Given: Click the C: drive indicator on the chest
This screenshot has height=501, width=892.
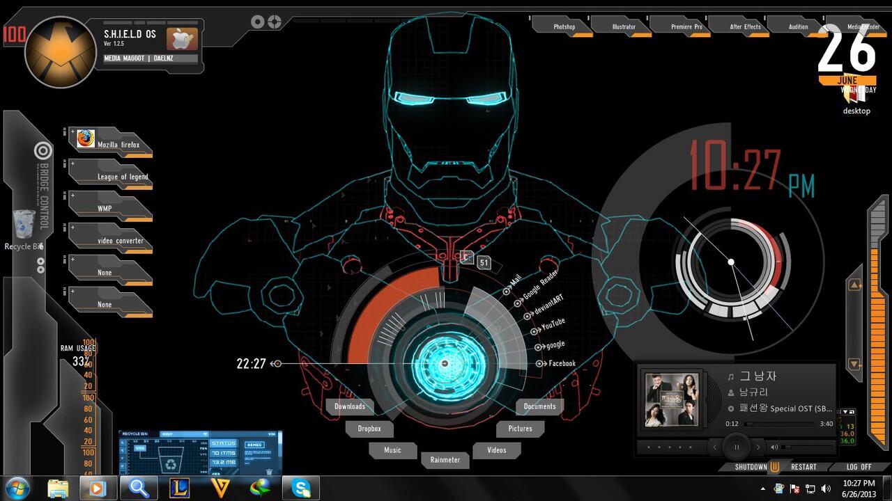Looking at the screenshot, I should pyautogui.click(x=466, y=257).
